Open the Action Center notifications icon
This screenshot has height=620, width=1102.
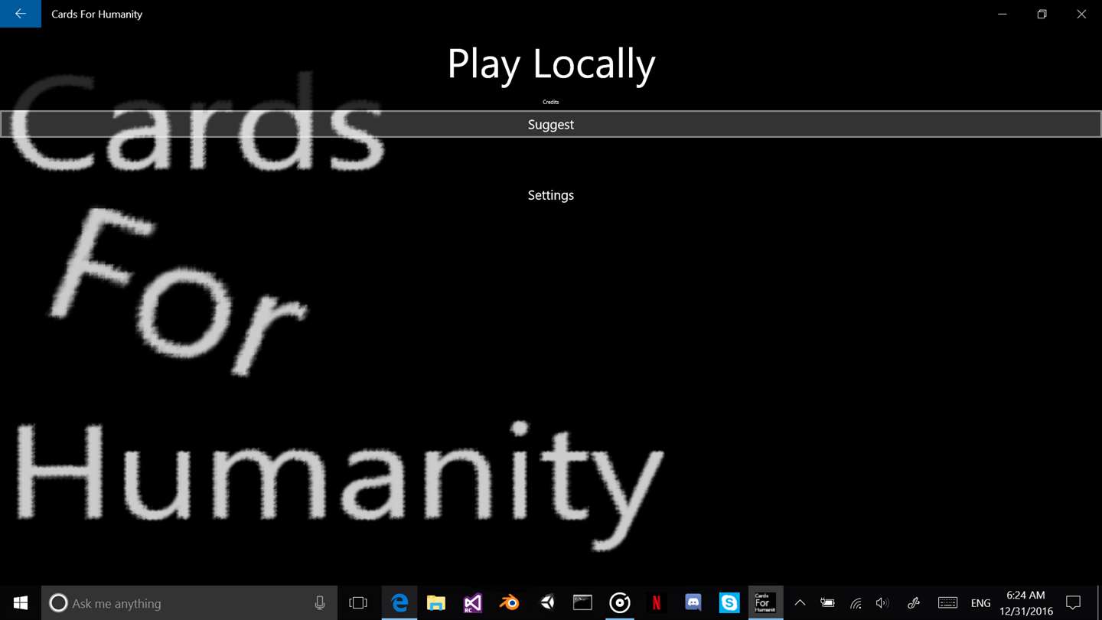[x=1074, y=603]
